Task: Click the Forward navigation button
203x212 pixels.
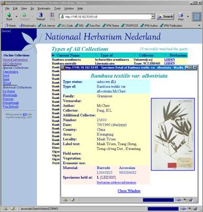Action: [x=24, y=16]
